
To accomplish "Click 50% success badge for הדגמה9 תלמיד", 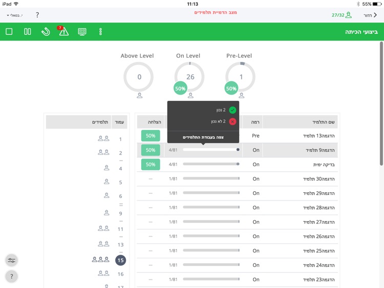I will pos(151,150).
